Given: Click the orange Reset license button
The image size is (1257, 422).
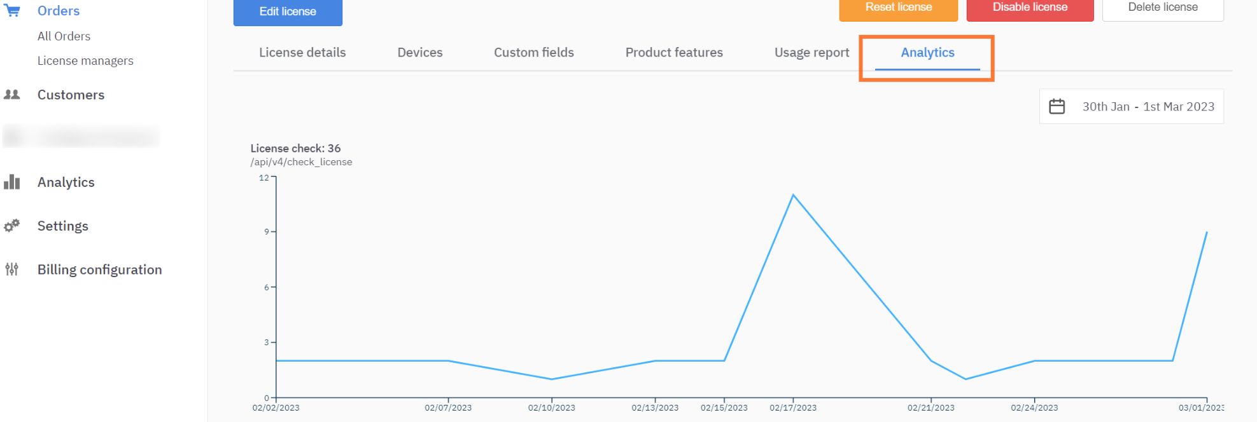Looking at the screenshot, I should [898, 8].
